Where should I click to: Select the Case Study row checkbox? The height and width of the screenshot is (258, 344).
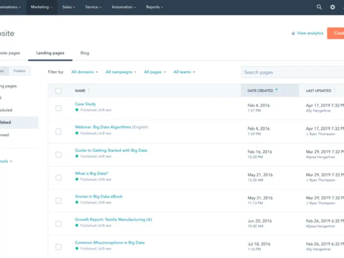point(58,108)
